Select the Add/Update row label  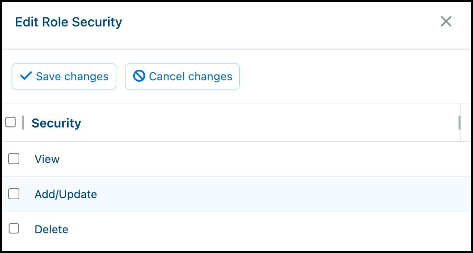[66, 194]
